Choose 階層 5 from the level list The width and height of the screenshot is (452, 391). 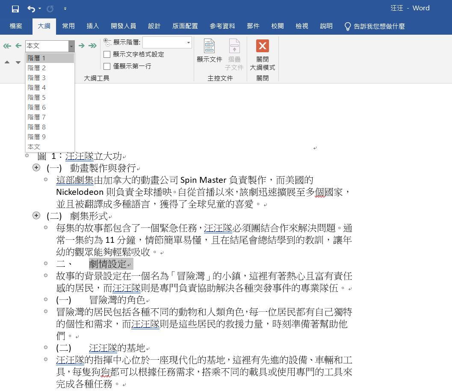(50, 97)
